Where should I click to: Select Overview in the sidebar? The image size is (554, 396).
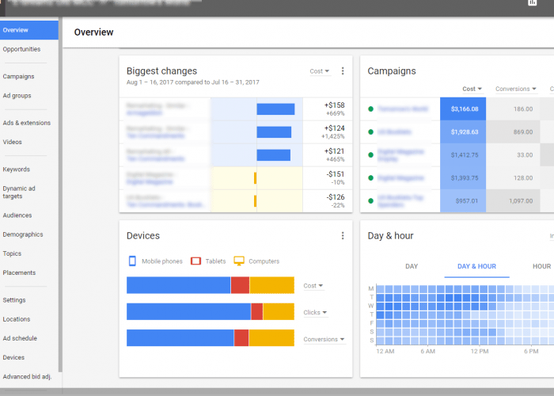click(x=29, y=30)
